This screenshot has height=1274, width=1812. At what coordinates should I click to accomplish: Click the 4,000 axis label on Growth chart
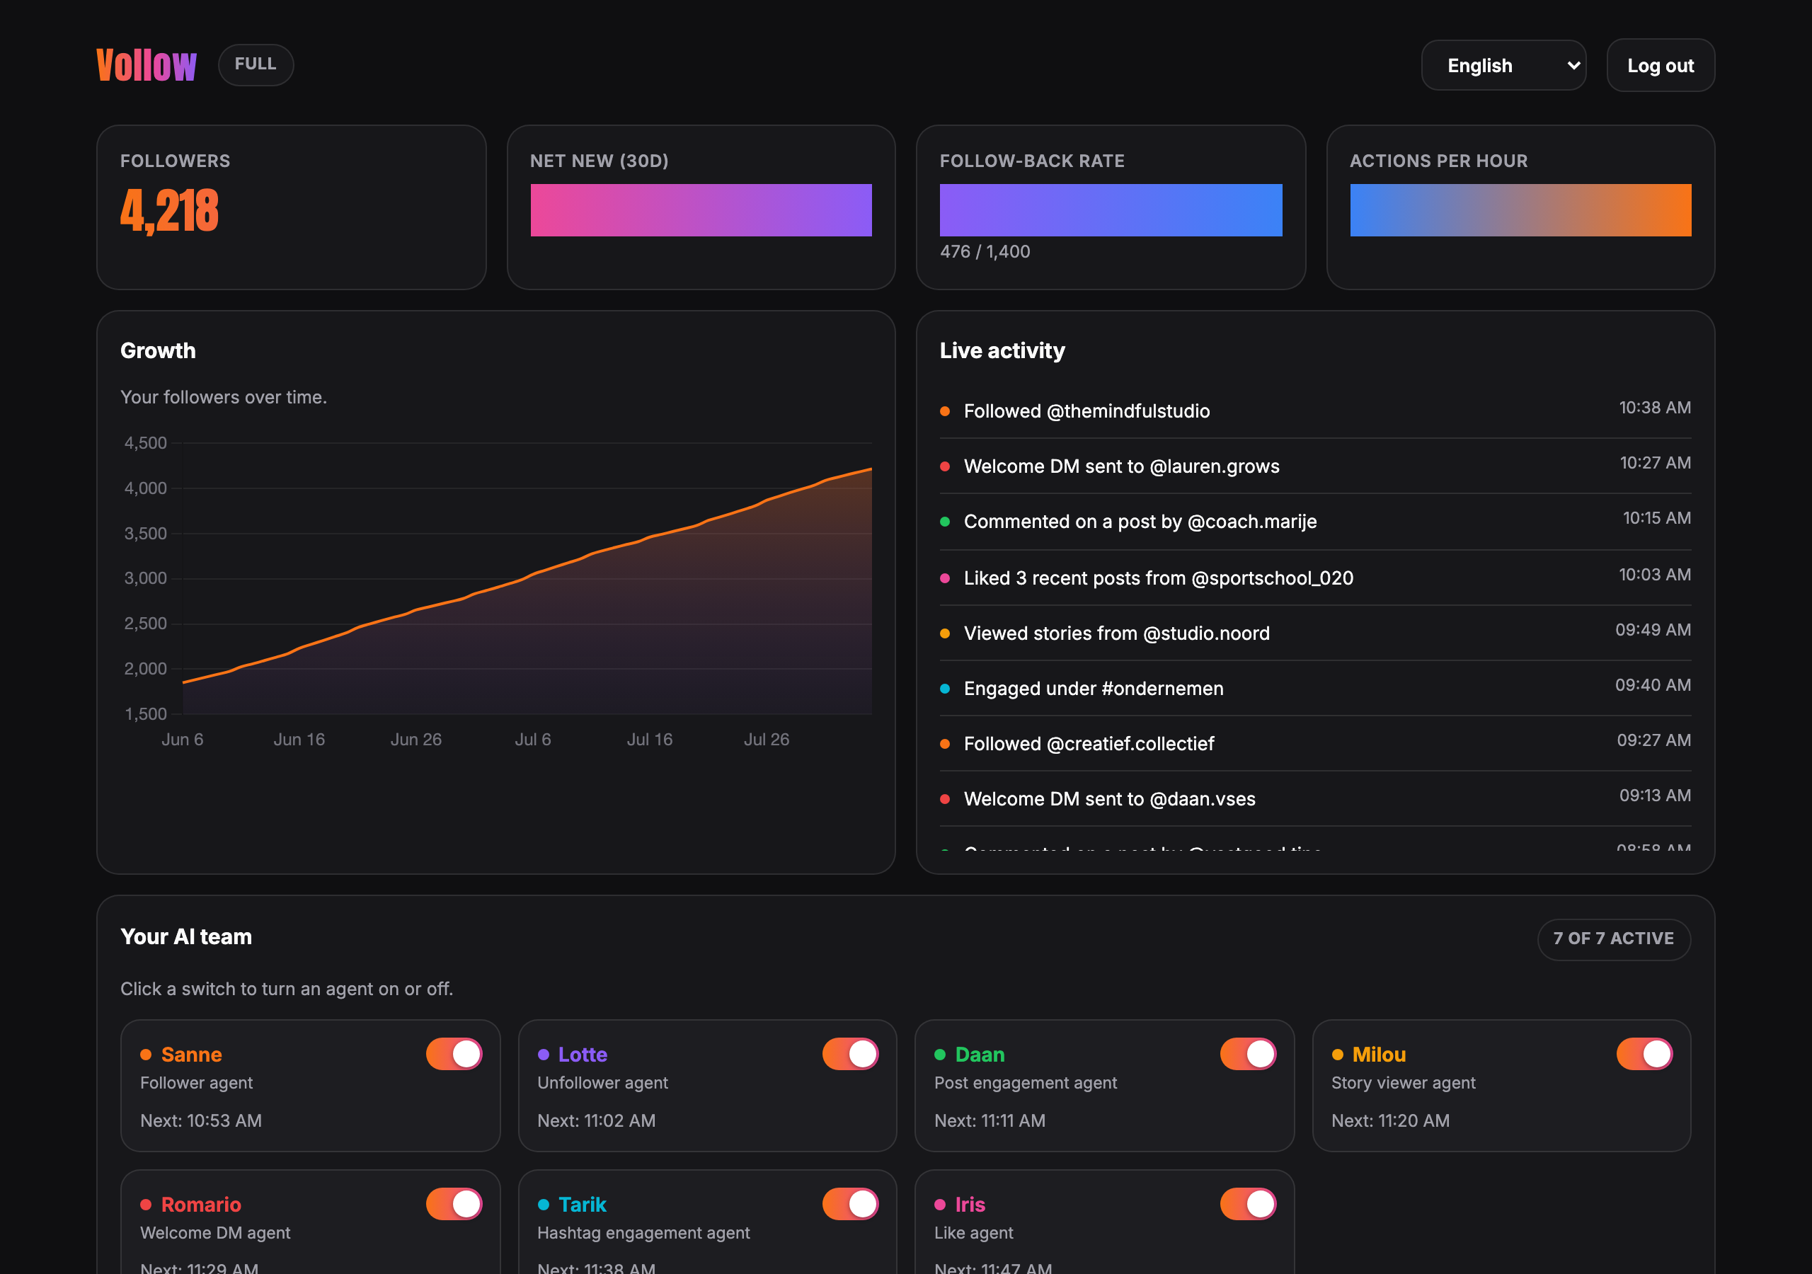145,488
